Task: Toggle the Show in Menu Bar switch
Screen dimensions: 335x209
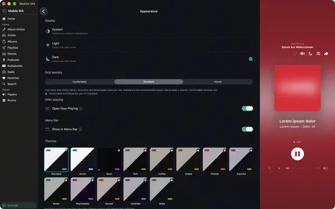Action: pyautogui.click(x=247, y=129)
